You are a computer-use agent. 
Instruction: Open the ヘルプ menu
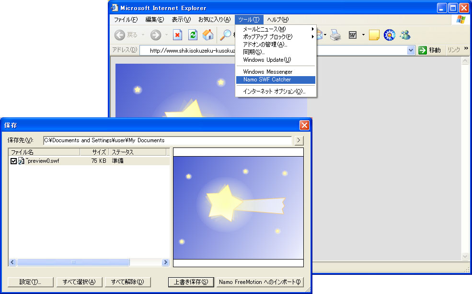[278, 20]
